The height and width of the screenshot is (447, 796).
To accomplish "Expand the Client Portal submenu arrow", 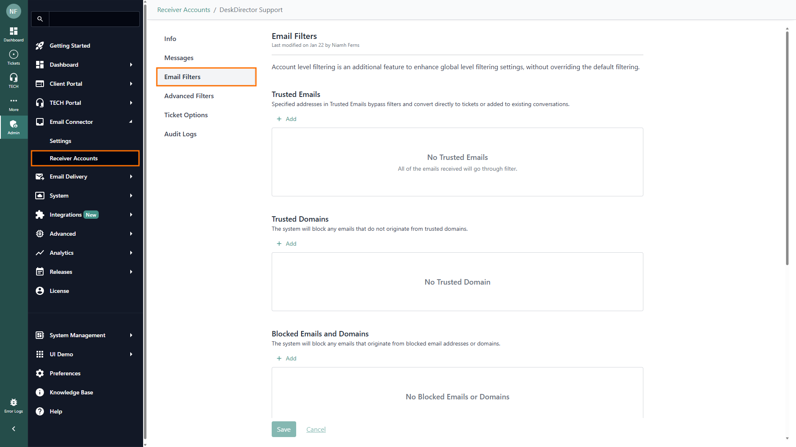I will point(131,84).
